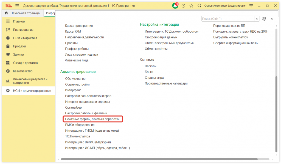This screenshot has width=281, height=164.
Task: Clear the search field with X button
Action: (257, 19)
